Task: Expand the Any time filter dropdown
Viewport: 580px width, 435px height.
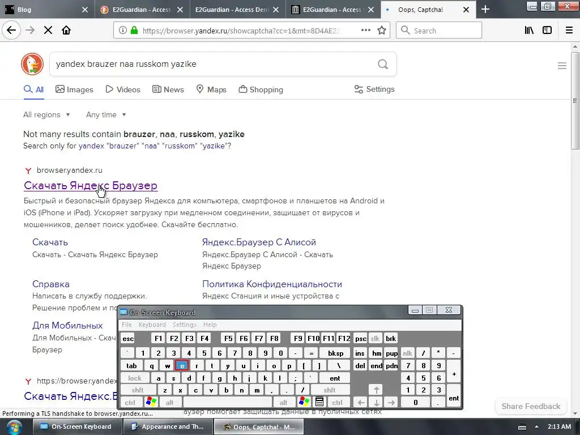Action: 106,114
